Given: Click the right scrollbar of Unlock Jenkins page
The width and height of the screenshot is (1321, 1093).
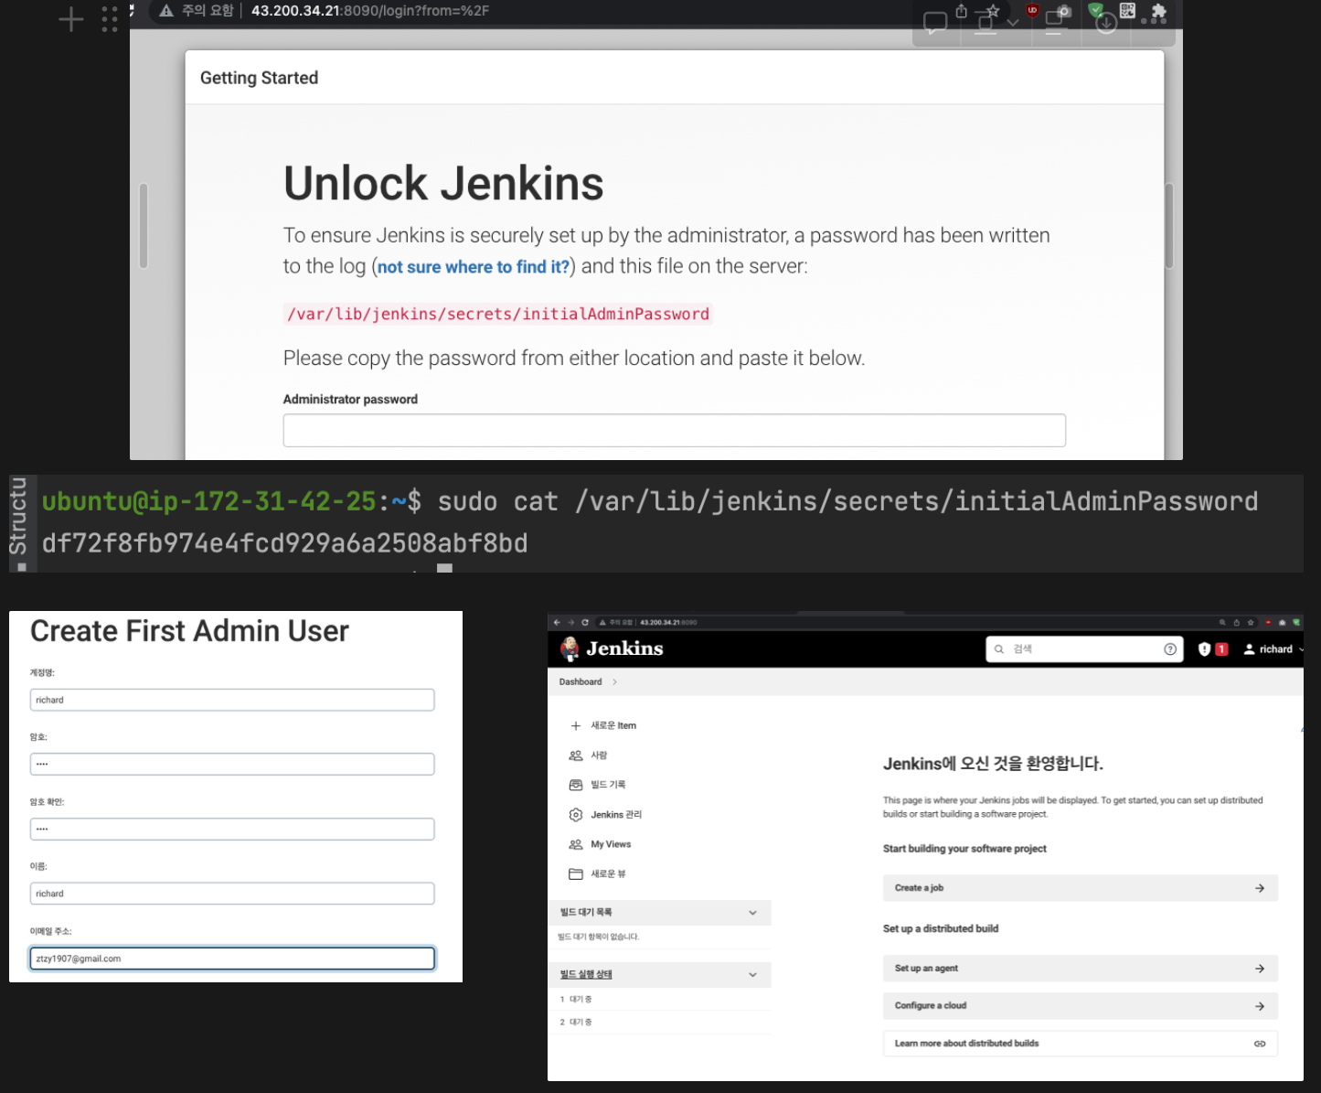Looking at the screenshot, I should [x=1168, y=226].
